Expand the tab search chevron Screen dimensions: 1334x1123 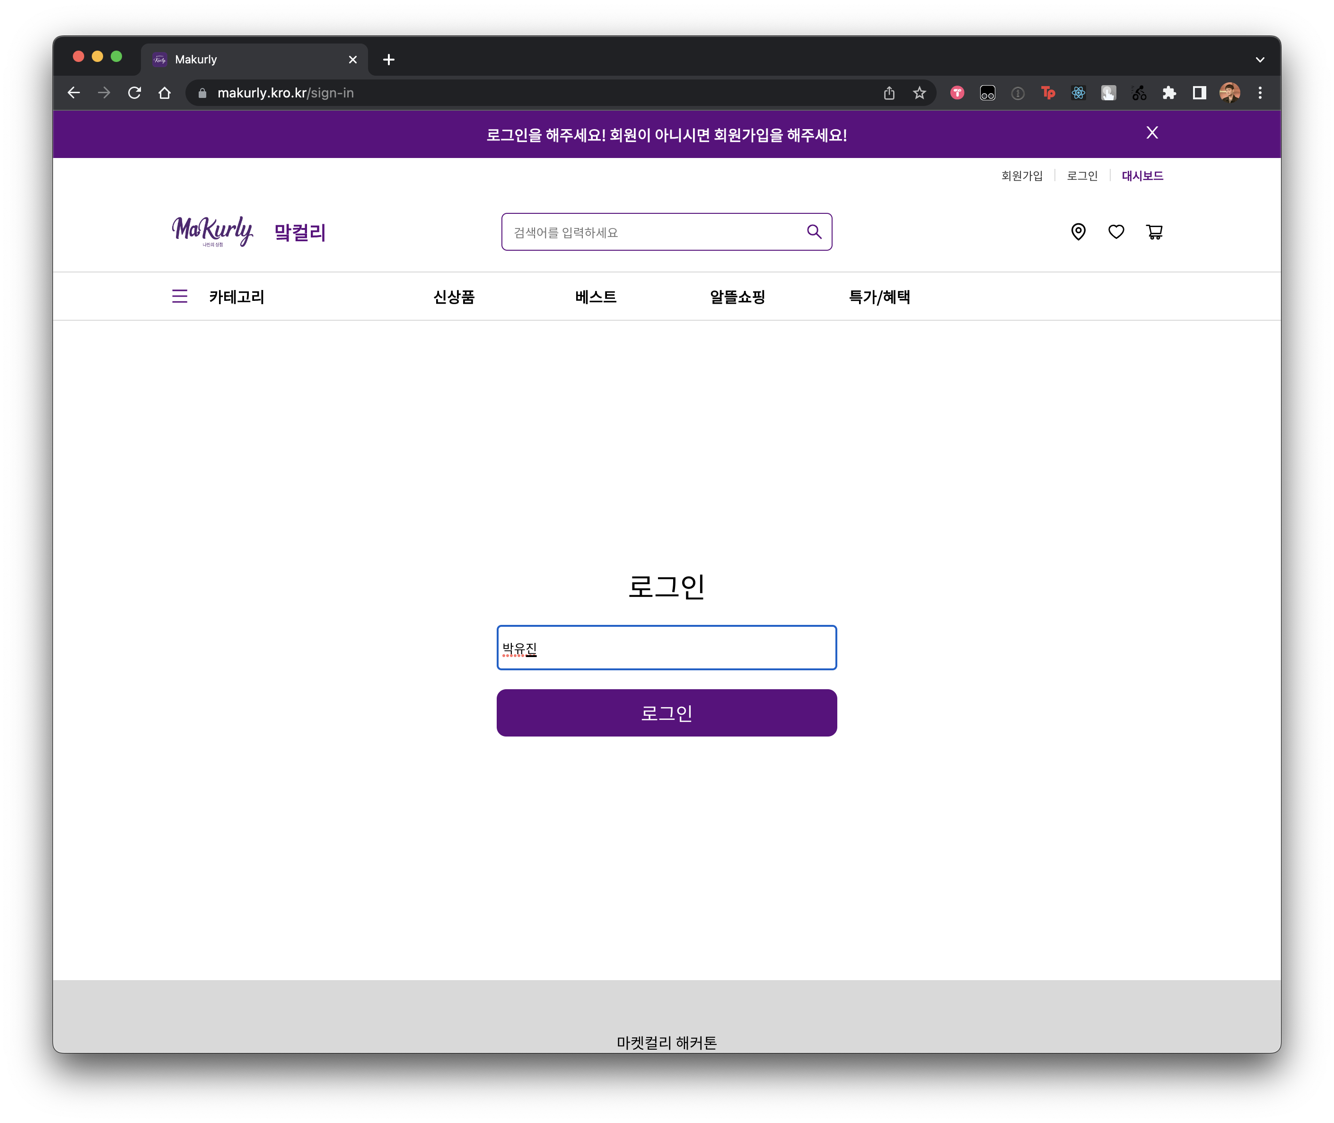1260,60
